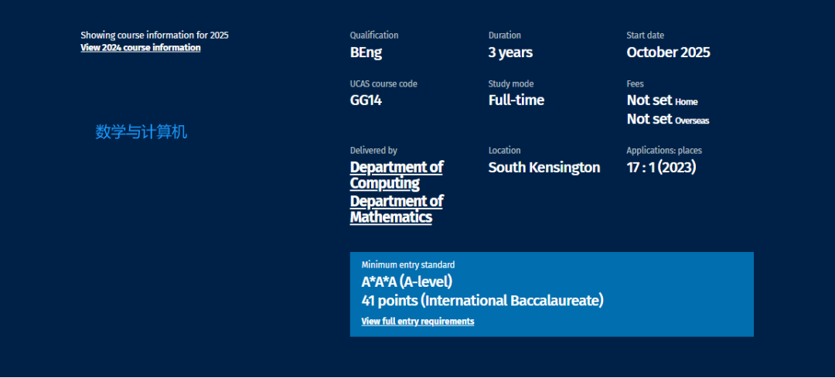The height and width of the screenshot is (378, 835).
Task: Click the Minimum entry standard heading
Action: (x=407, y=265)
